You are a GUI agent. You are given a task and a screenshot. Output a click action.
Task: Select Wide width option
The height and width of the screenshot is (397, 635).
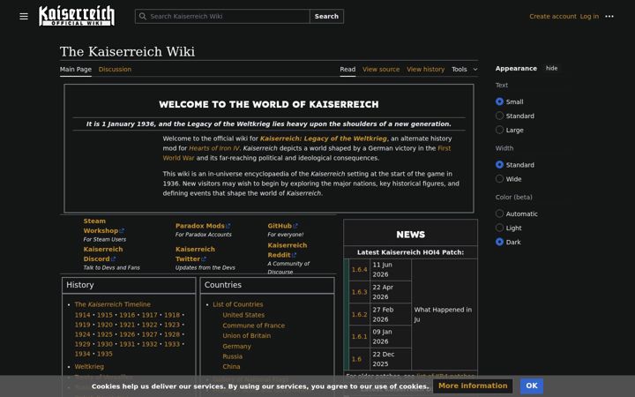coord(499,179)
